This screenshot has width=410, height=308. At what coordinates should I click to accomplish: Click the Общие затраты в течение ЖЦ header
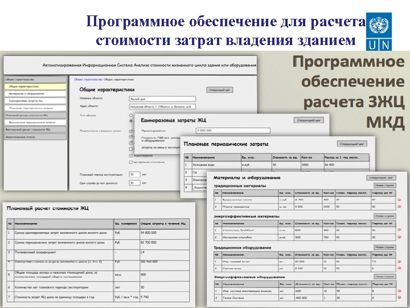pyautogui.click(x=164, y=224)
